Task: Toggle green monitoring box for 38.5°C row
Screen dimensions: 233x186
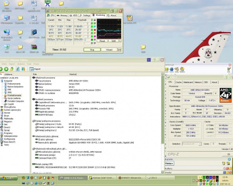Action: click(x=92, y=33)
